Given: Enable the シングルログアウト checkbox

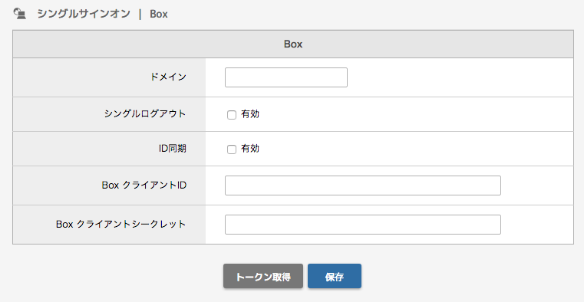Looking at the screenshot, I should point(232,114).
